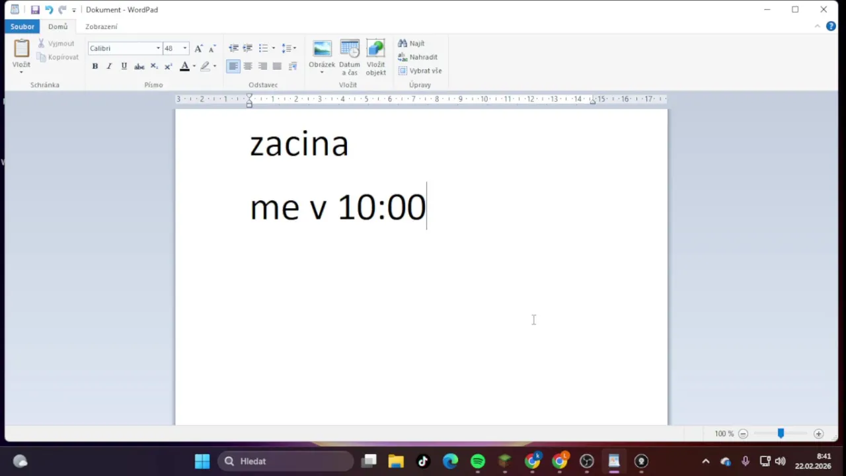Screen dimensions: 846x476
Task: Insert a picture with Obrázek
Action: point(322,52)
